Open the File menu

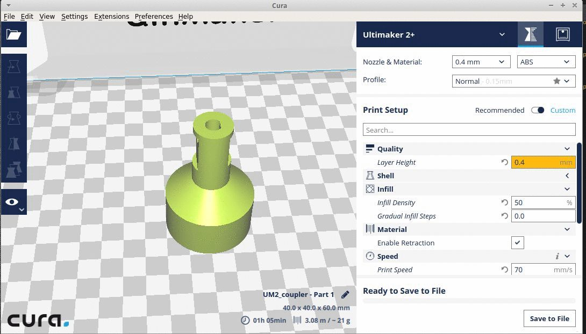(9, 17)
